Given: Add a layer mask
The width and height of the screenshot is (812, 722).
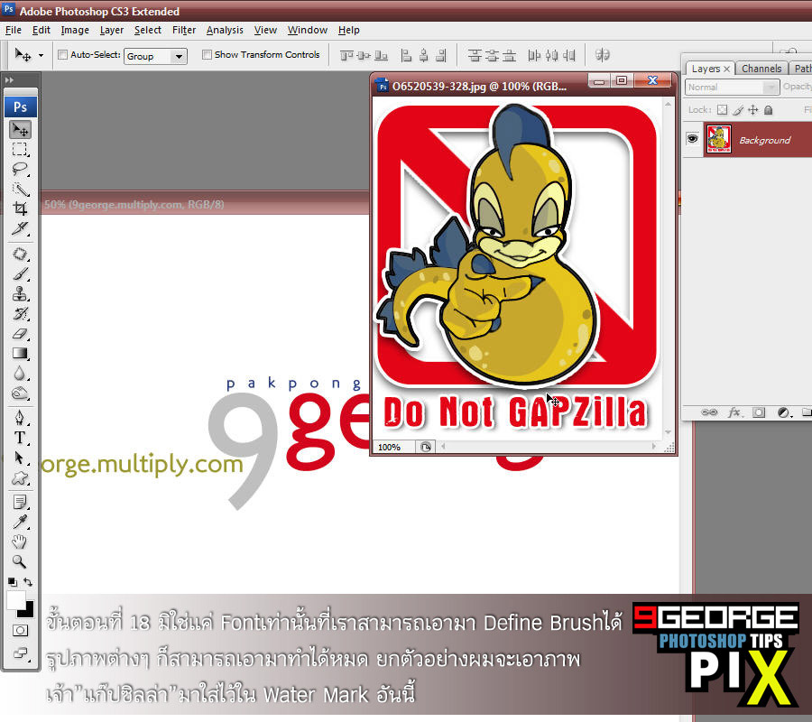Looking at the screenshot, I should 759,412.
